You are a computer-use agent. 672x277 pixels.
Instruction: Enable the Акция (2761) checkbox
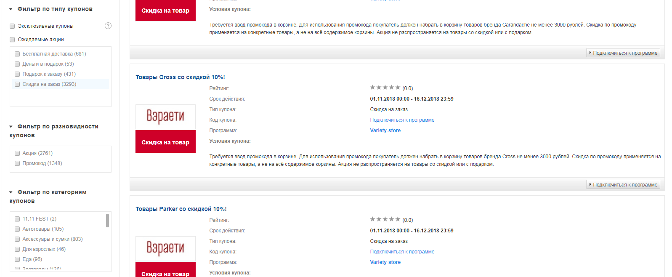click(x=17, y=153)
